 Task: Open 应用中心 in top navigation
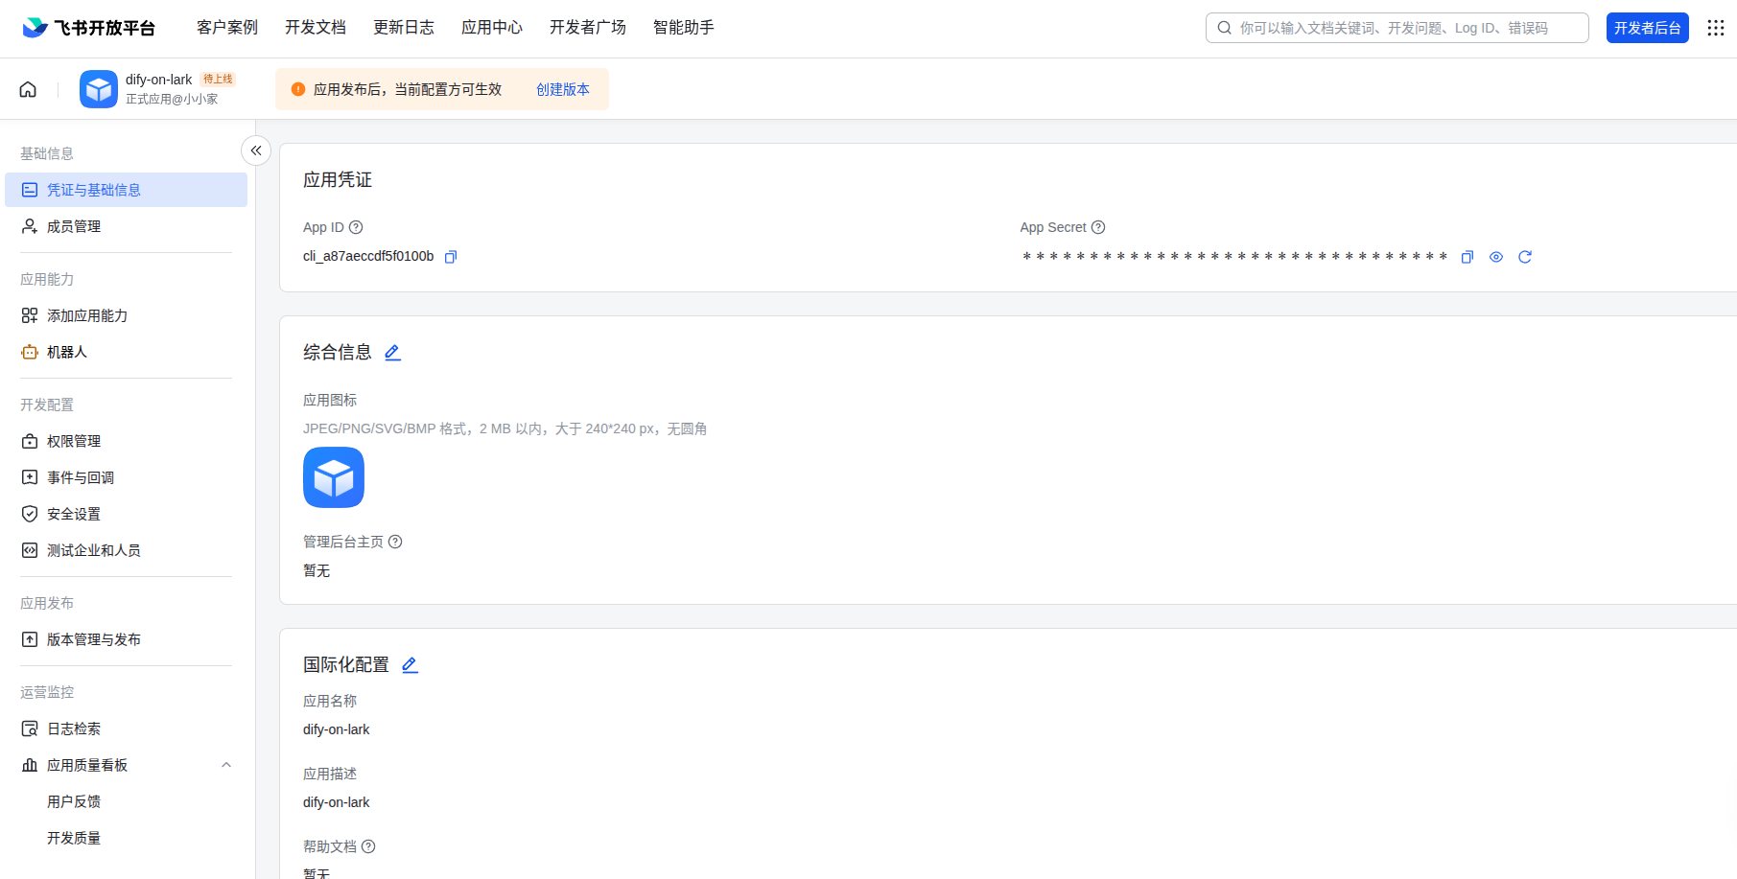coord(492,28)
